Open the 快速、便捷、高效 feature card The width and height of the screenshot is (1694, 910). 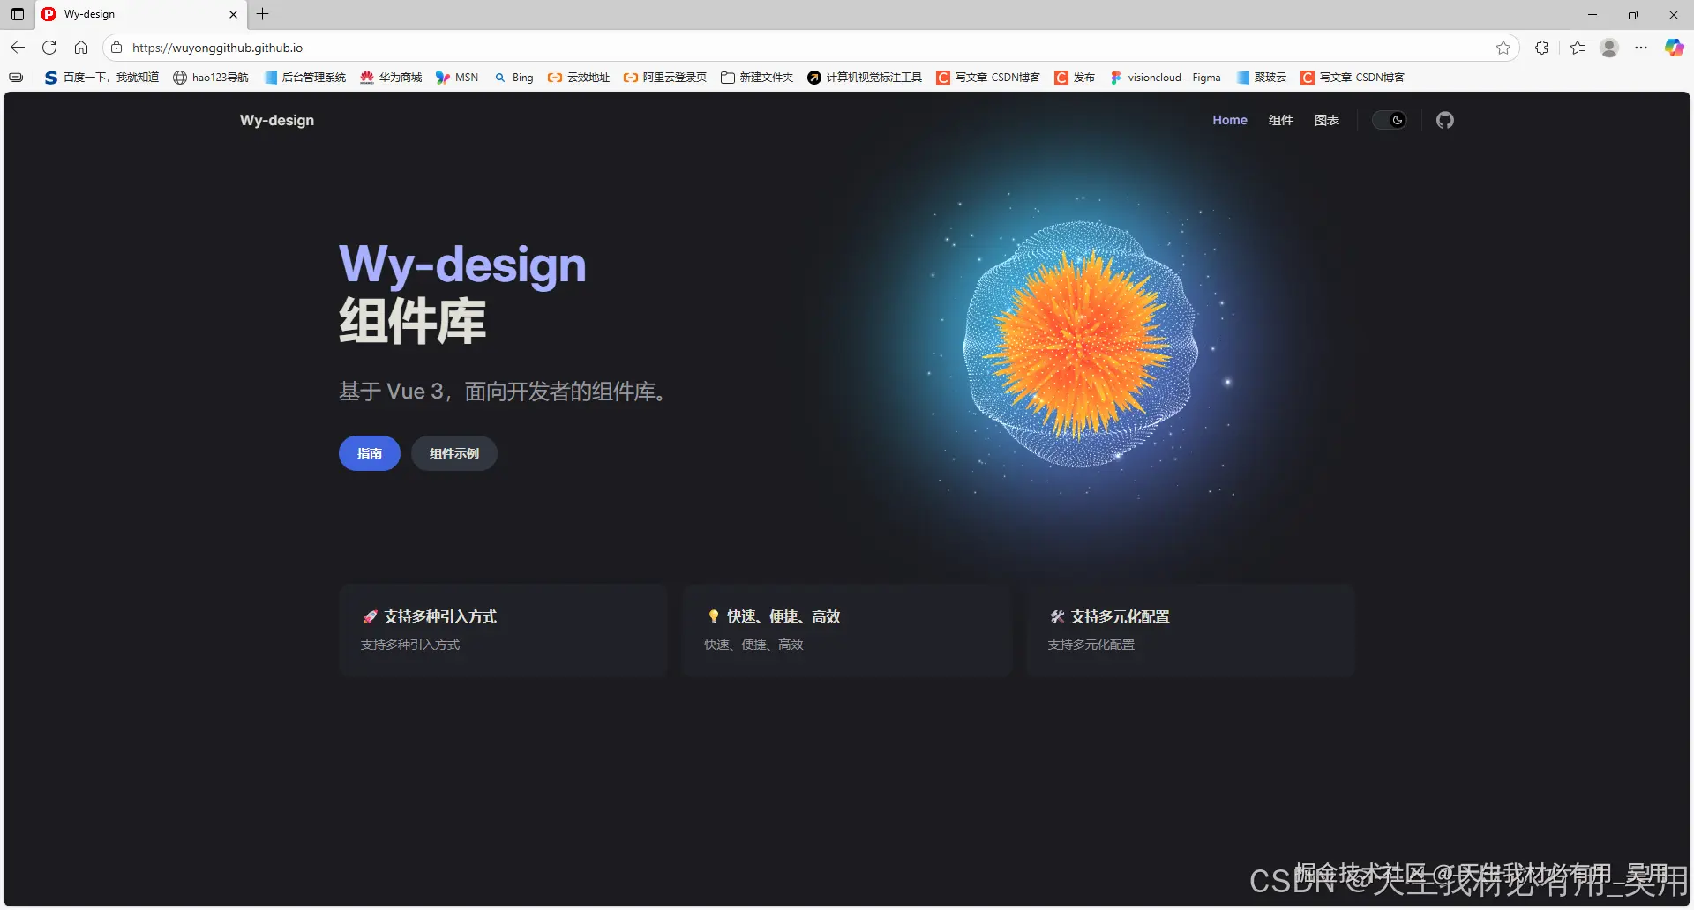pyautogui.click(x=847, y=630)
